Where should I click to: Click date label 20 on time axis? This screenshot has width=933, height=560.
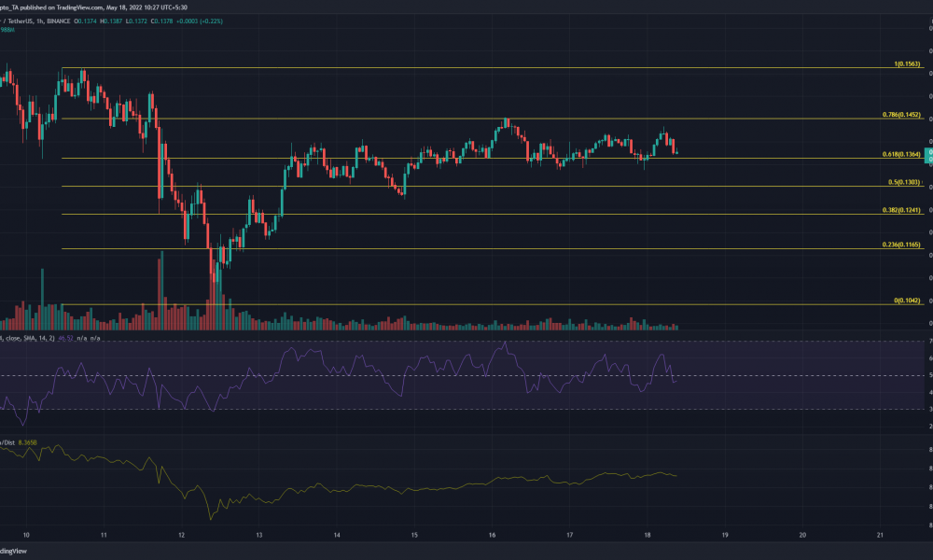pyautogui.click(x=802, y=535)
